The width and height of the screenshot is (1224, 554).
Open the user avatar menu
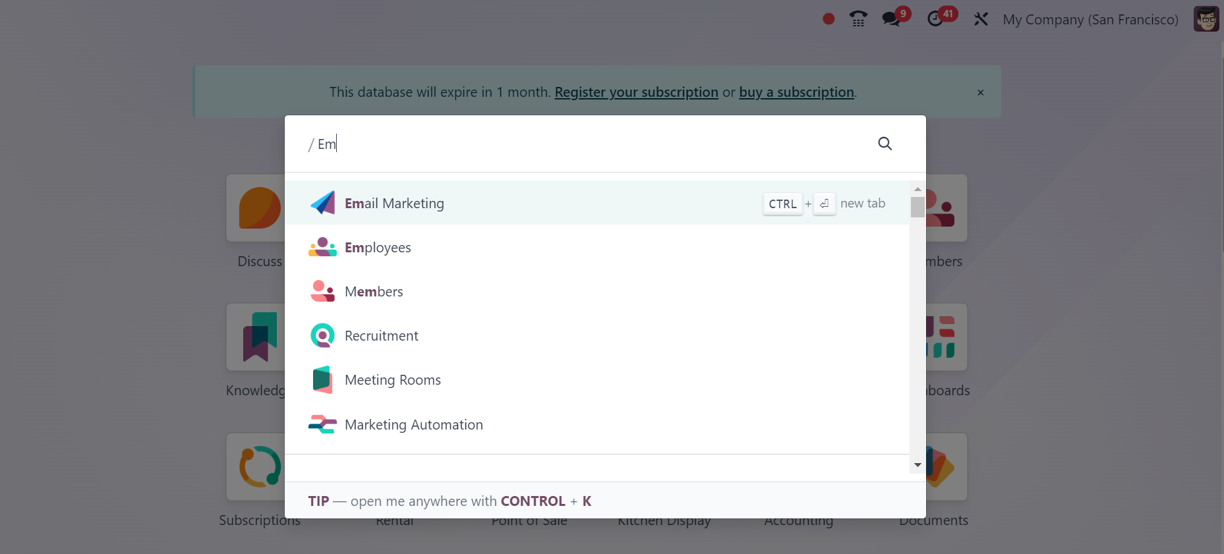1206,19
